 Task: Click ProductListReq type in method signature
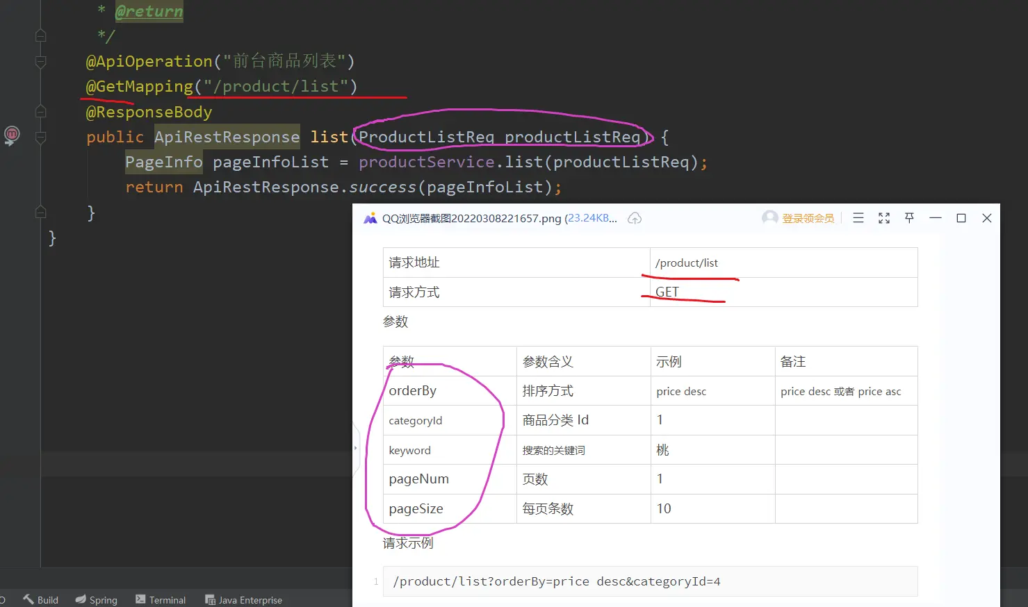pyautogui.click(x=426, y=138)
